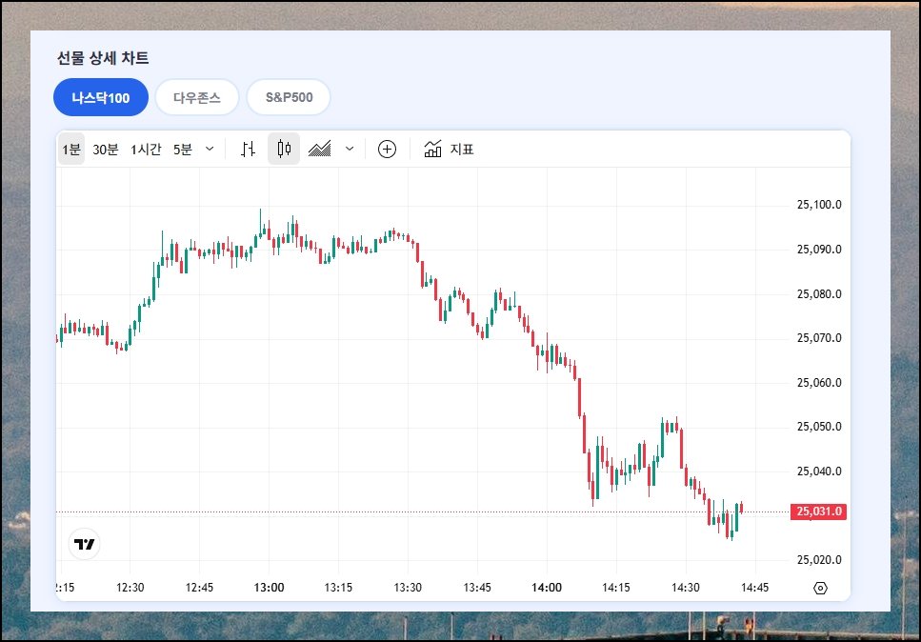Click the 25,060.0 price axis label

point(819,383)
